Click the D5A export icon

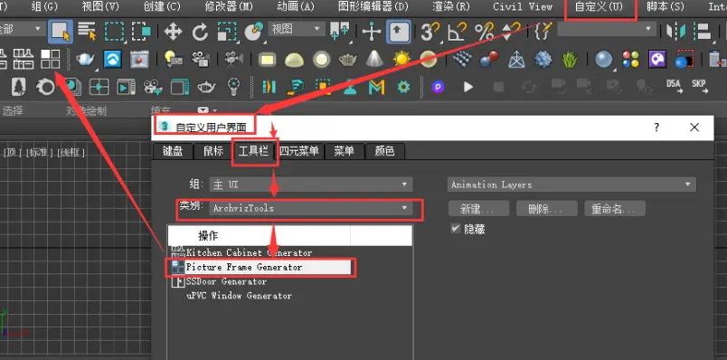675,86
